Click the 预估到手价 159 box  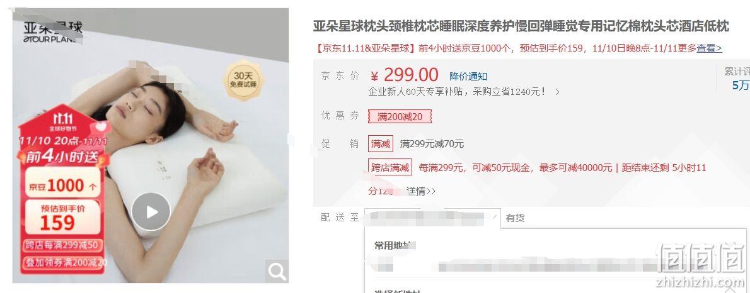tap(62, 217)
